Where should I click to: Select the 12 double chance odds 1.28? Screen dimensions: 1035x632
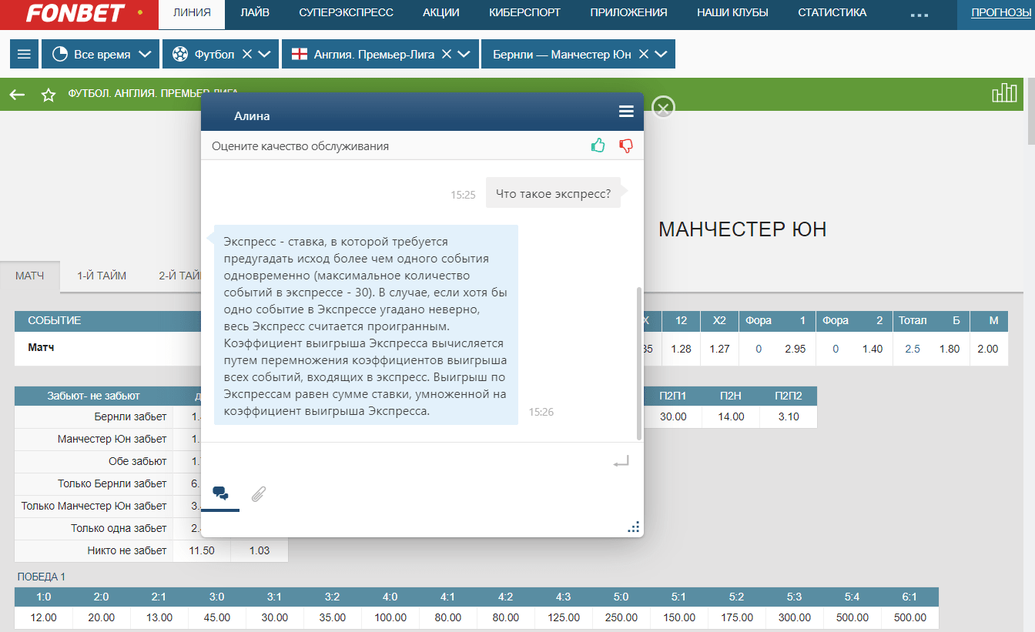[x=681, y=349]
